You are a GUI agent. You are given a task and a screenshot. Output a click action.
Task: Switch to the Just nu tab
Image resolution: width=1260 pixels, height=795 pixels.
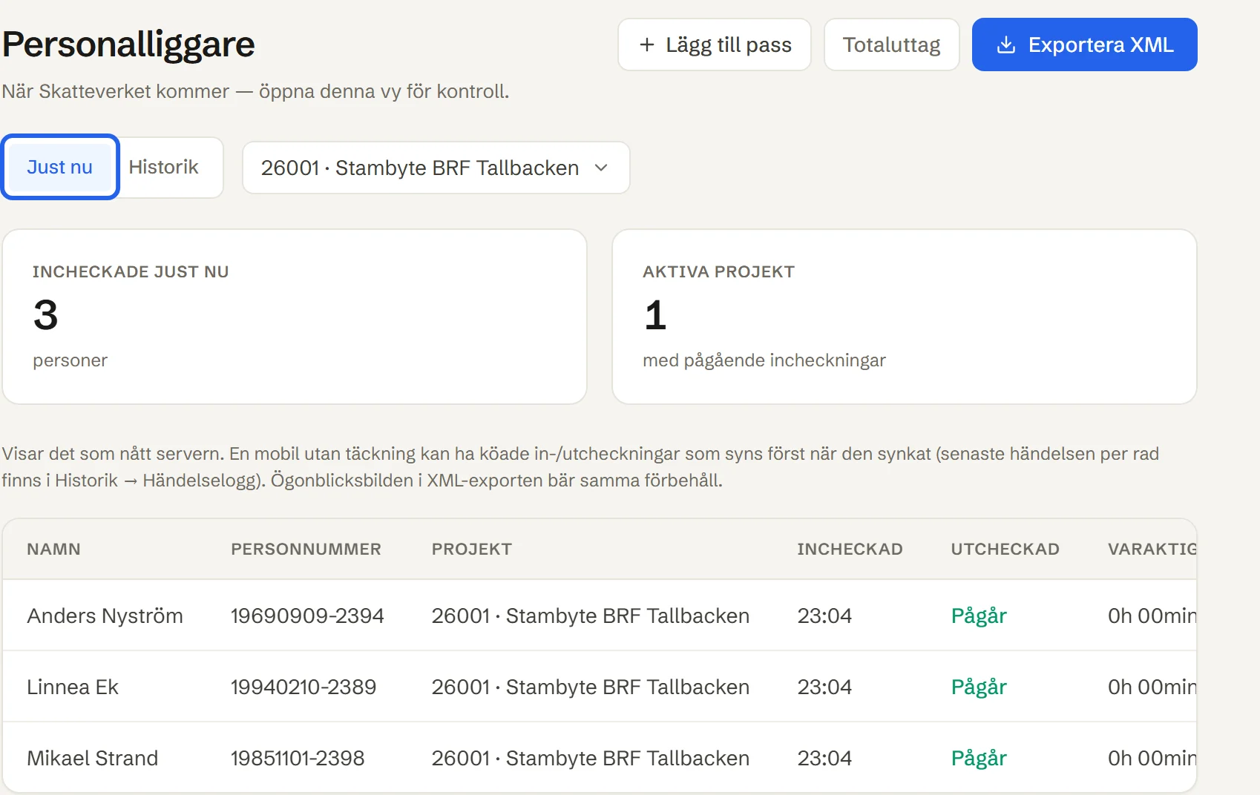tap(60, 167)
